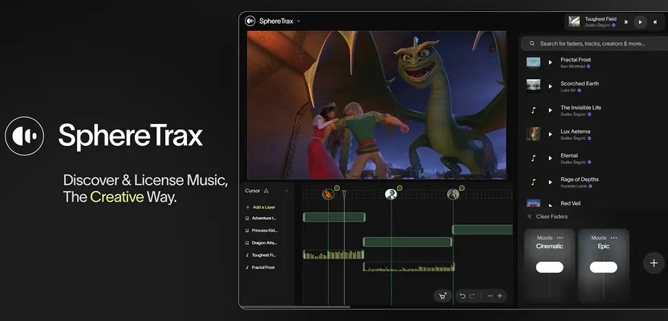Click the verified badge next to Krystian Lamb
Image resolution: width=668 pixels, height=321 pixels.
click(x=590, y=186)
